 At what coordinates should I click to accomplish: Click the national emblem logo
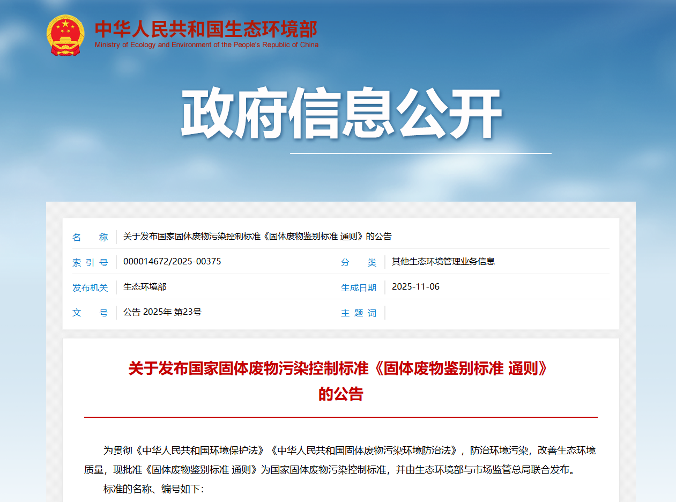coord(65,35)
